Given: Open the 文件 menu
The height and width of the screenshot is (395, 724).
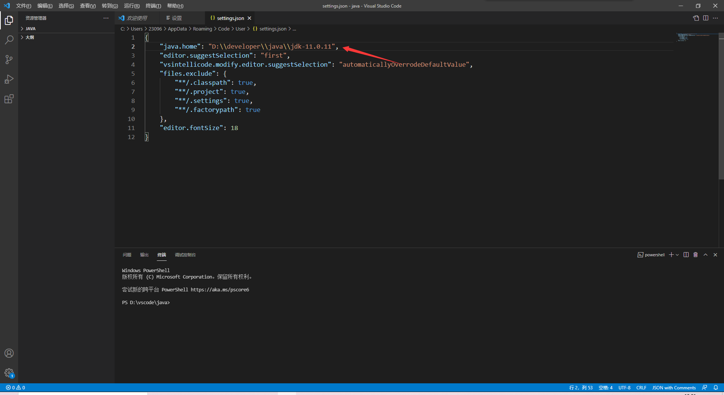Looking at the screenshot, I should click(23, 6).
